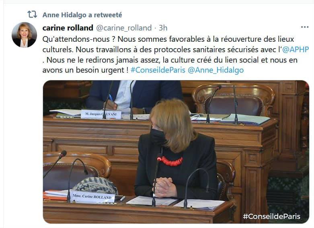Image resolution: width=314 pixels, height=228 pixels.
Task: Click the '3h' tweet timestamp
Action: tap(163, 28)
